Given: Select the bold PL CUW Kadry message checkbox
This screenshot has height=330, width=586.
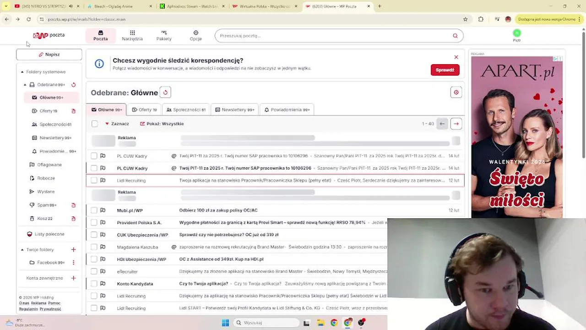Looking at the screenshot, I should (94, 168).
